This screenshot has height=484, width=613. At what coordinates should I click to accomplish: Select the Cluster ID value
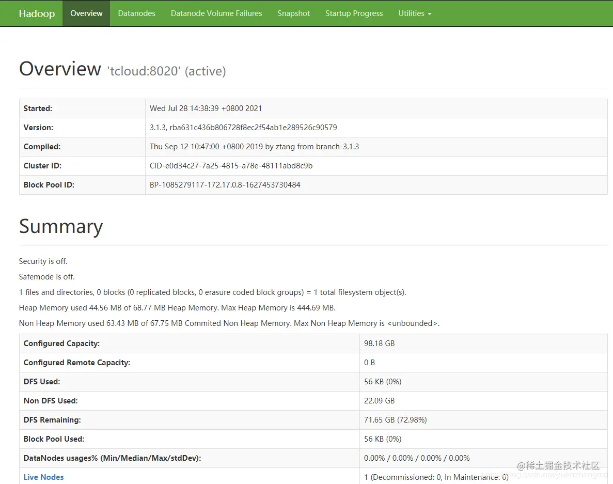[x=231, y=166]
